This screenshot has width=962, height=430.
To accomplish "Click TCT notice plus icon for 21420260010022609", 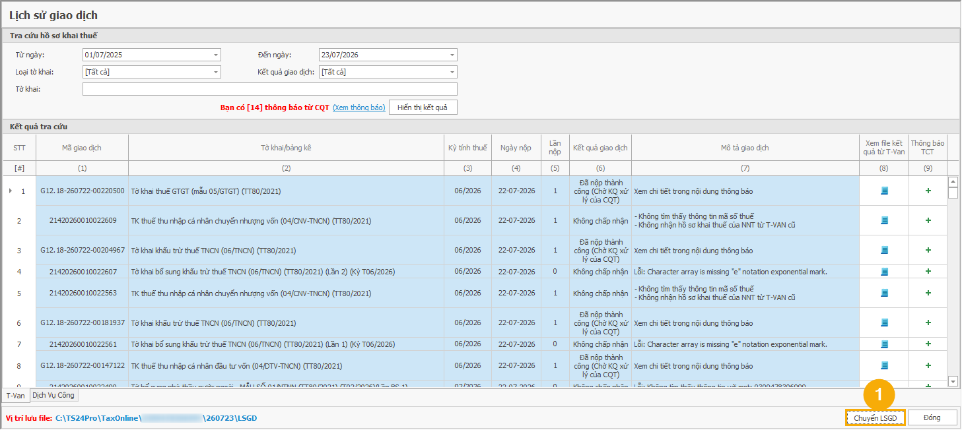I will coord(928,220).
